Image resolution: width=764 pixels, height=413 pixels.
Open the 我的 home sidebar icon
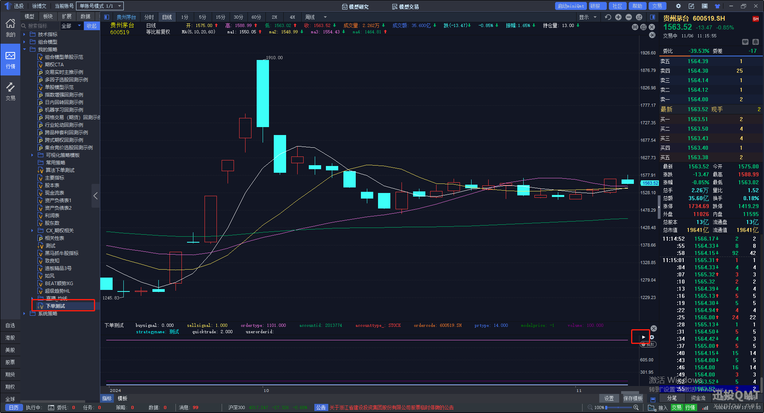[x=10, y=28]
